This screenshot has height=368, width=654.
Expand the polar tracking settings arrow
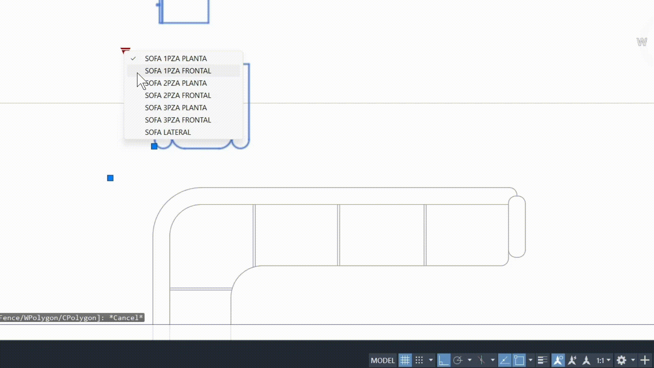(x=470, y=360)
